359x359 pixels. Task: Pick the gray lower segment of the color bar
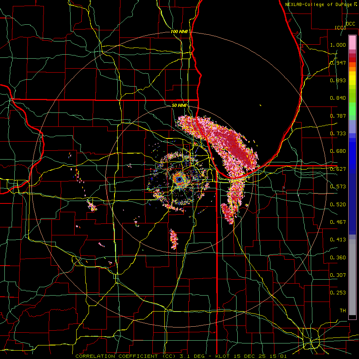coord(352,278)
